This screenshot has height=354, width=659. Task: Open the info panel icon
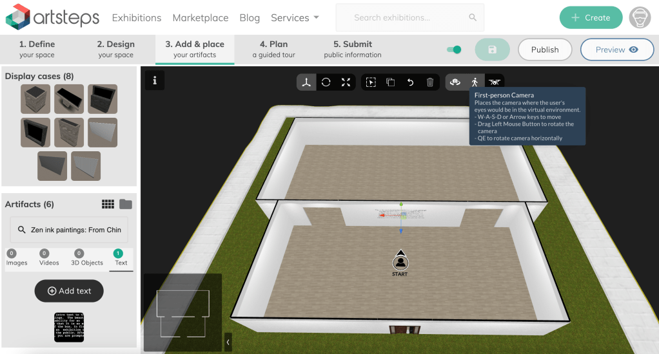(x=154, y=80)
